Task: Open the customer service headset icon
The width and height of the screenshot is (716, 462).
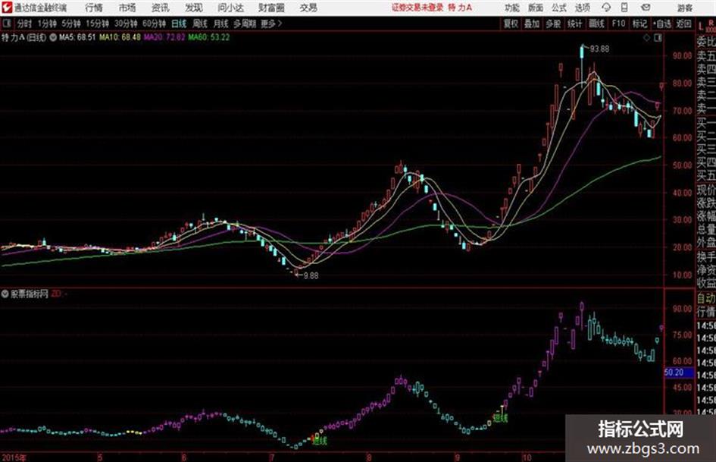Action: pos(606,8)
